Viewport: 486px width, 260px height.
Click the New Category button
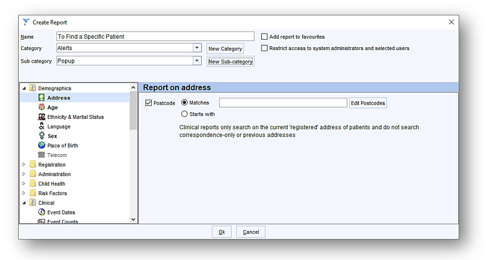click(225, 48)
